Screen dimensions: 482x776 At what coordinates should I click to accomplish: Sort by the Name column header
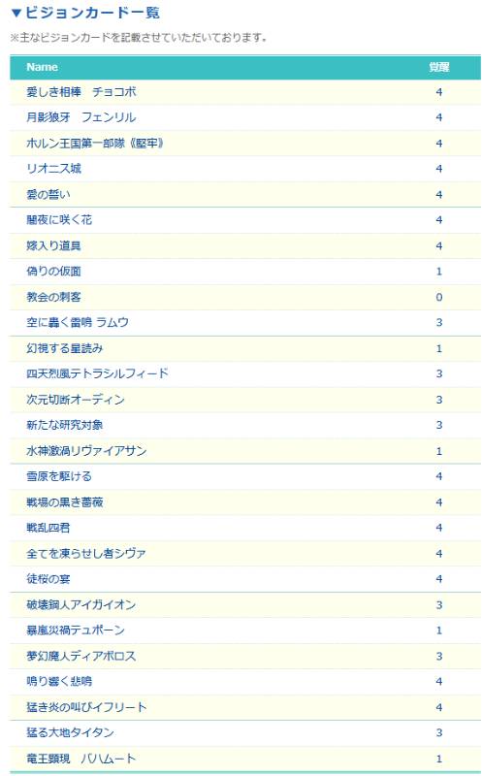[42, 67]
